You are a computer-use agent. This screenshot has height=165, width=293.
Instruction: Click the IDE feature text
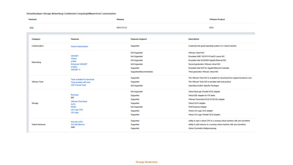[72, 98]
